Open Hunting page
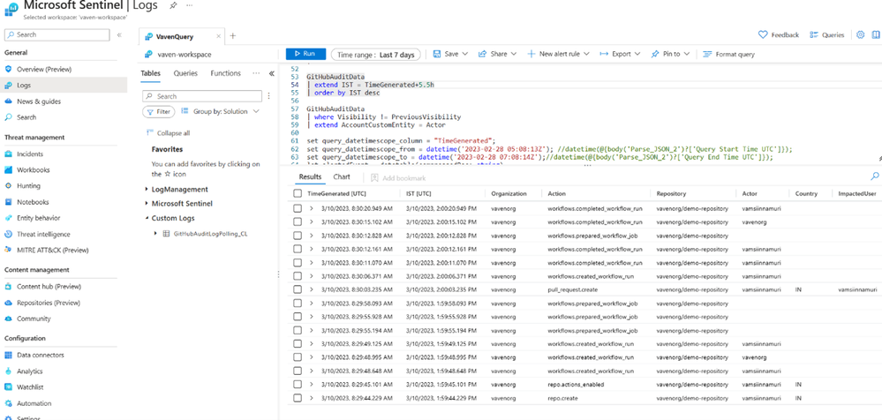This screenshot has height=420, width=882. [28, 185]
